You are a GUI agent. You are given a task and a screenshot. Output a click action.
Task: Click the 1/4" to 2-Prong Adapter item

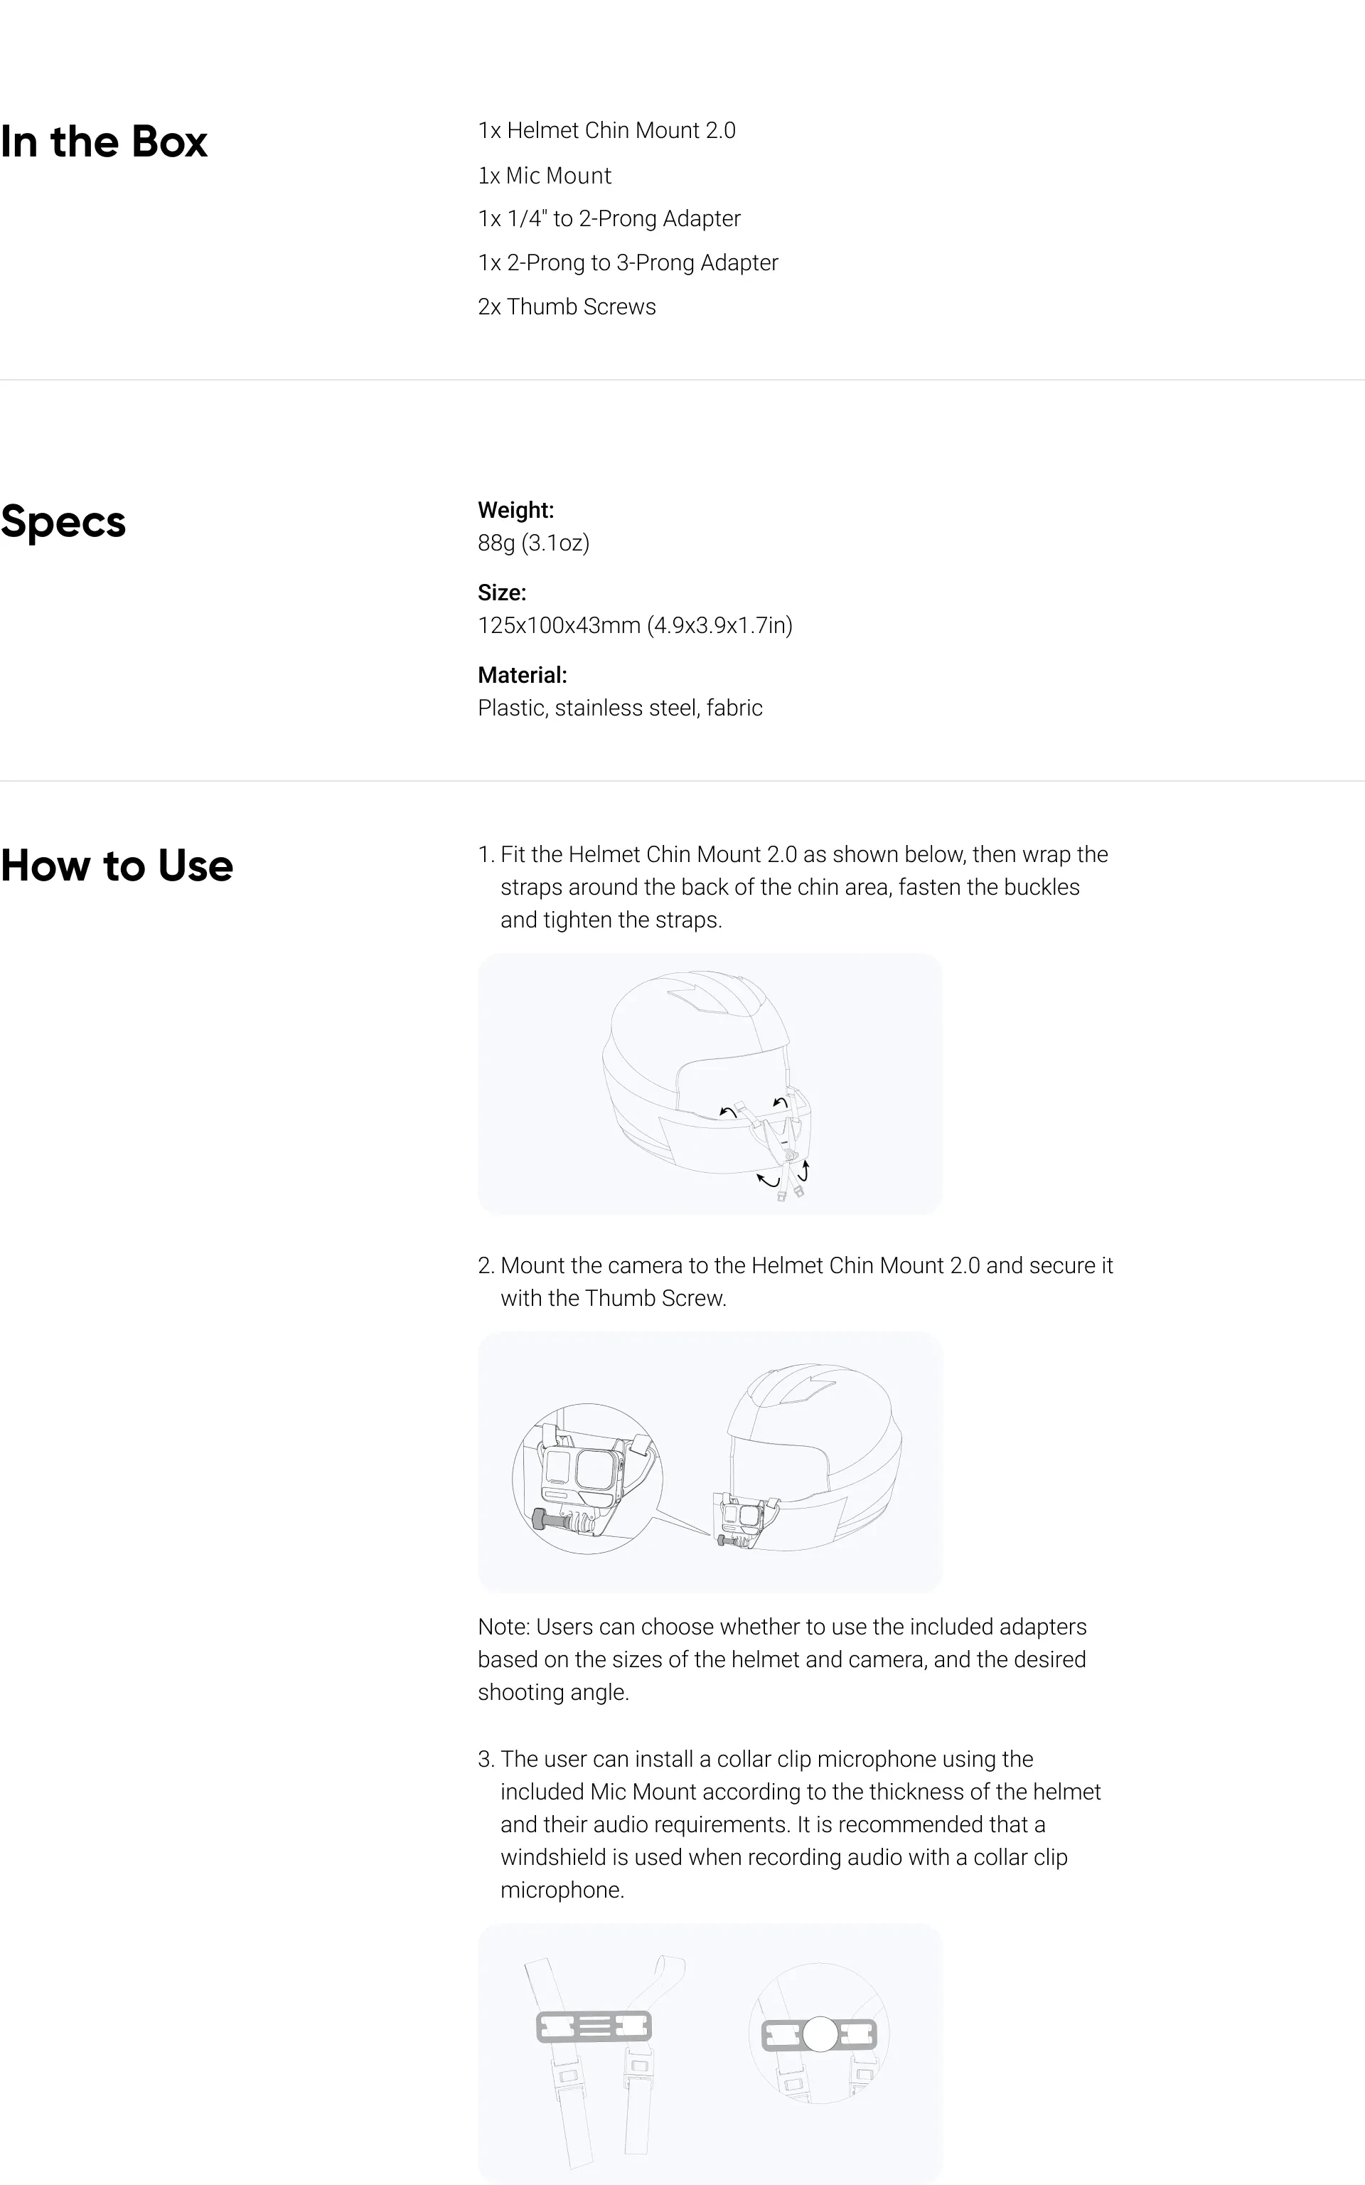coord(609,218)
